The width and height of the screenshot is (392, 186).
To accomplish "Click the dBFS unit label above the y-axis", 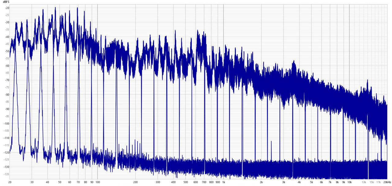I will (6, 2).
